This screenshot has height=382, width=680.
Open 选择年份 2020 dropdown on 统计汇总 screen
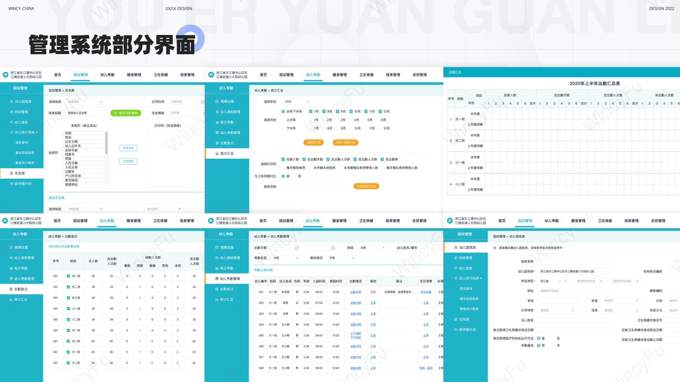(297, 102)
